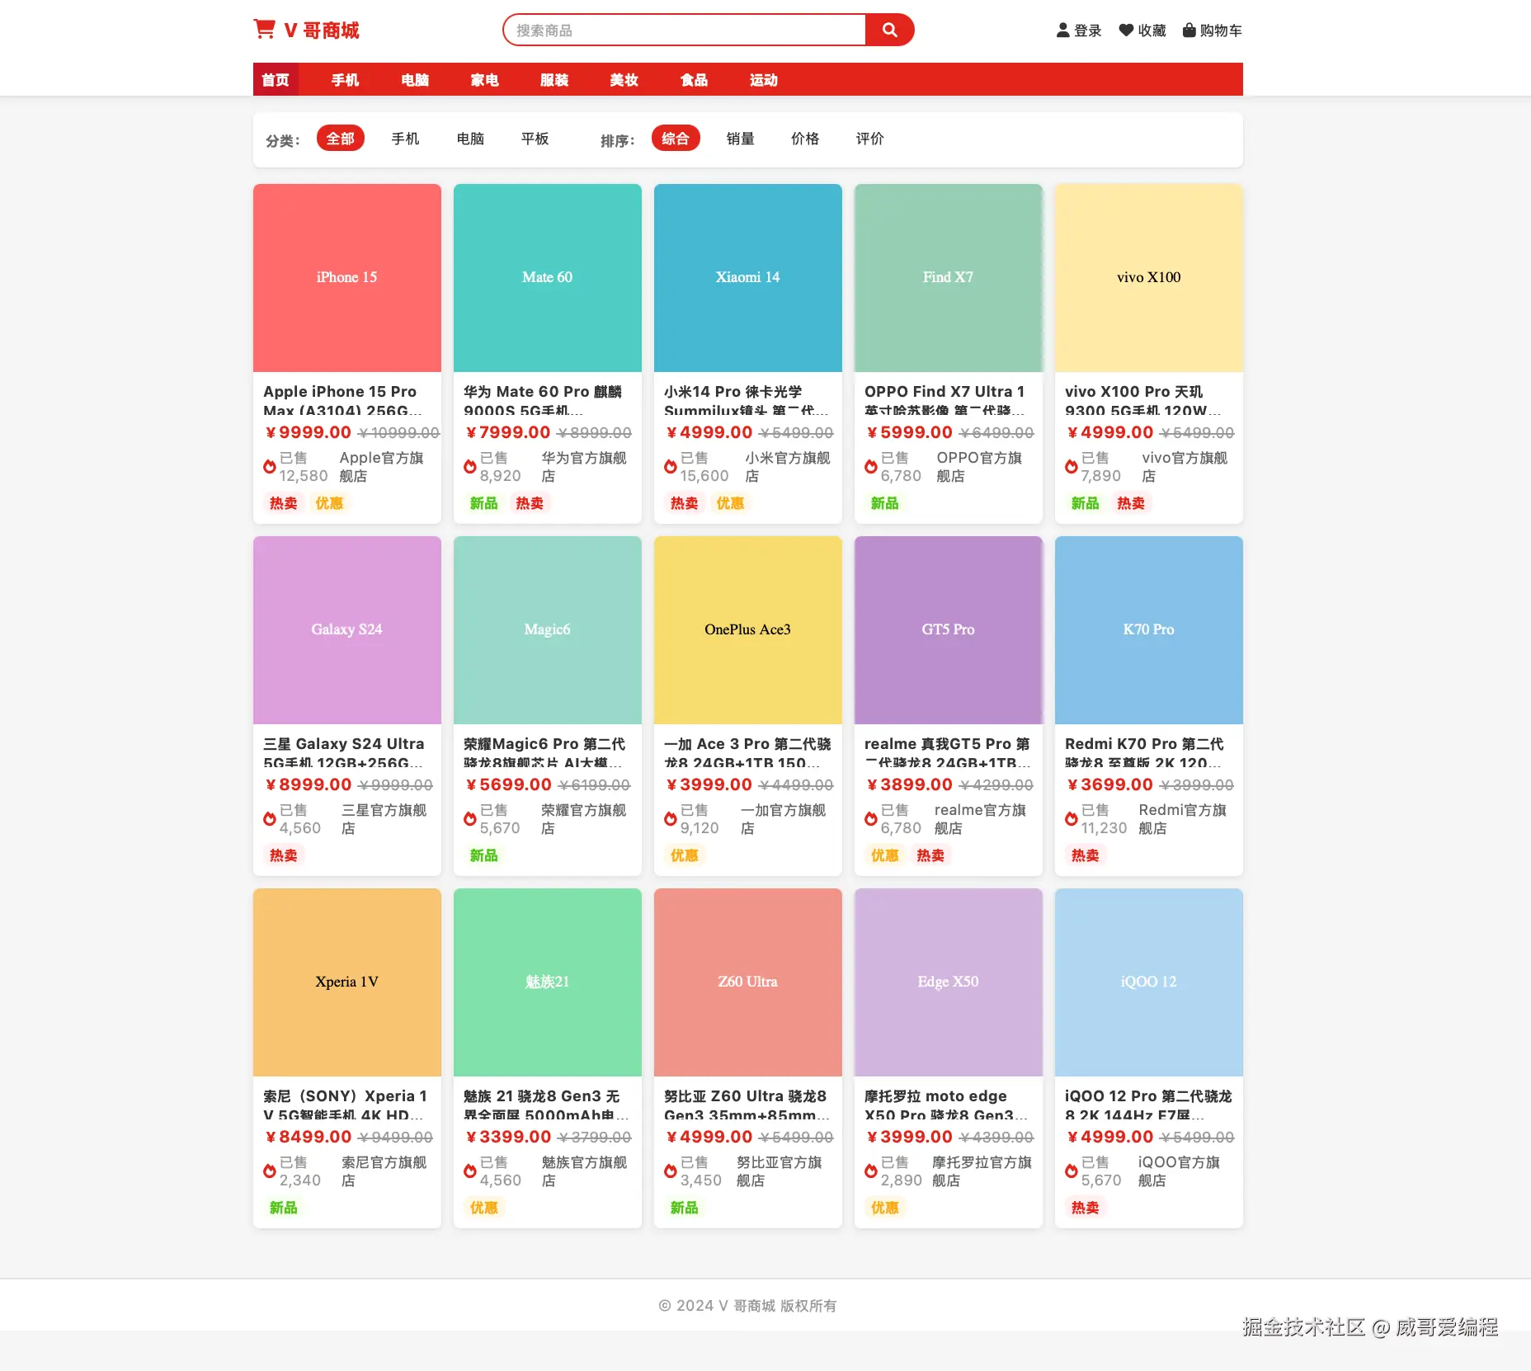Sort products by 评价
The height and width of the screenshot is (1371, 1531).
coord(870,139)
